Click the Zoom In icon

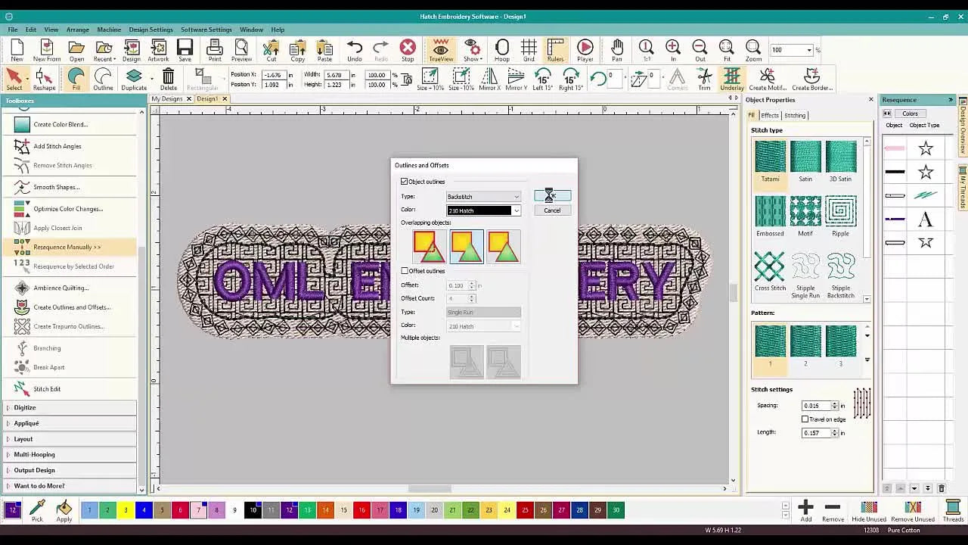[x=673, y=50]
